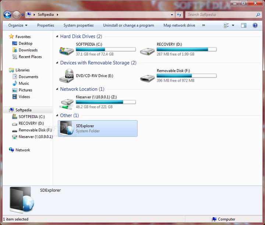Click the SDExplorer folder icon in list
Viewport: 265px width, 225px height.
[67, 128]
